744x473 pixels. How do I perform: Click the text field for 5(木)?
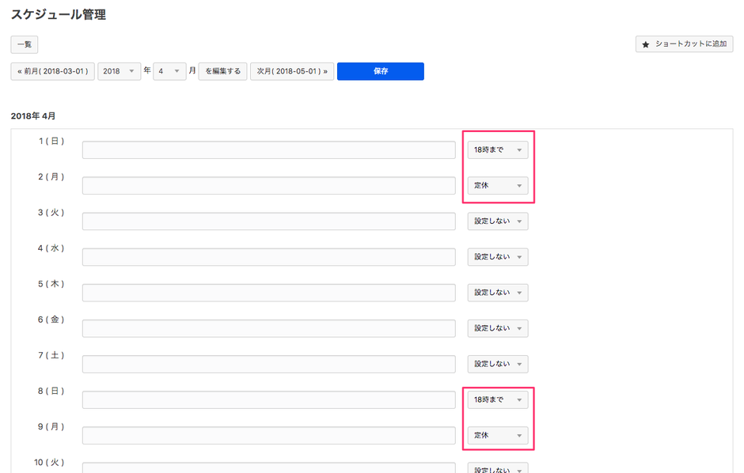[x=268, y=293]
